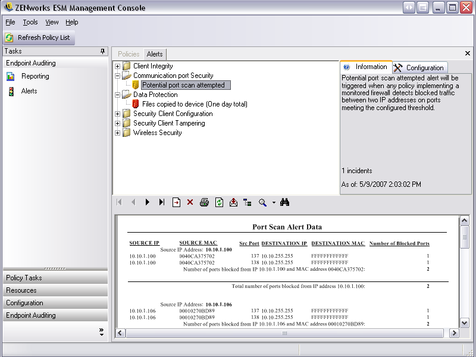Open the Policy Tasks section
Screen dimensions: 476x357
[55, 278]
